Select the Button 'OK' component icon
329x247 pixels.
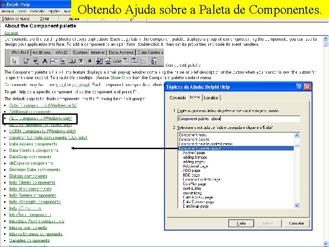pos(72,61)
